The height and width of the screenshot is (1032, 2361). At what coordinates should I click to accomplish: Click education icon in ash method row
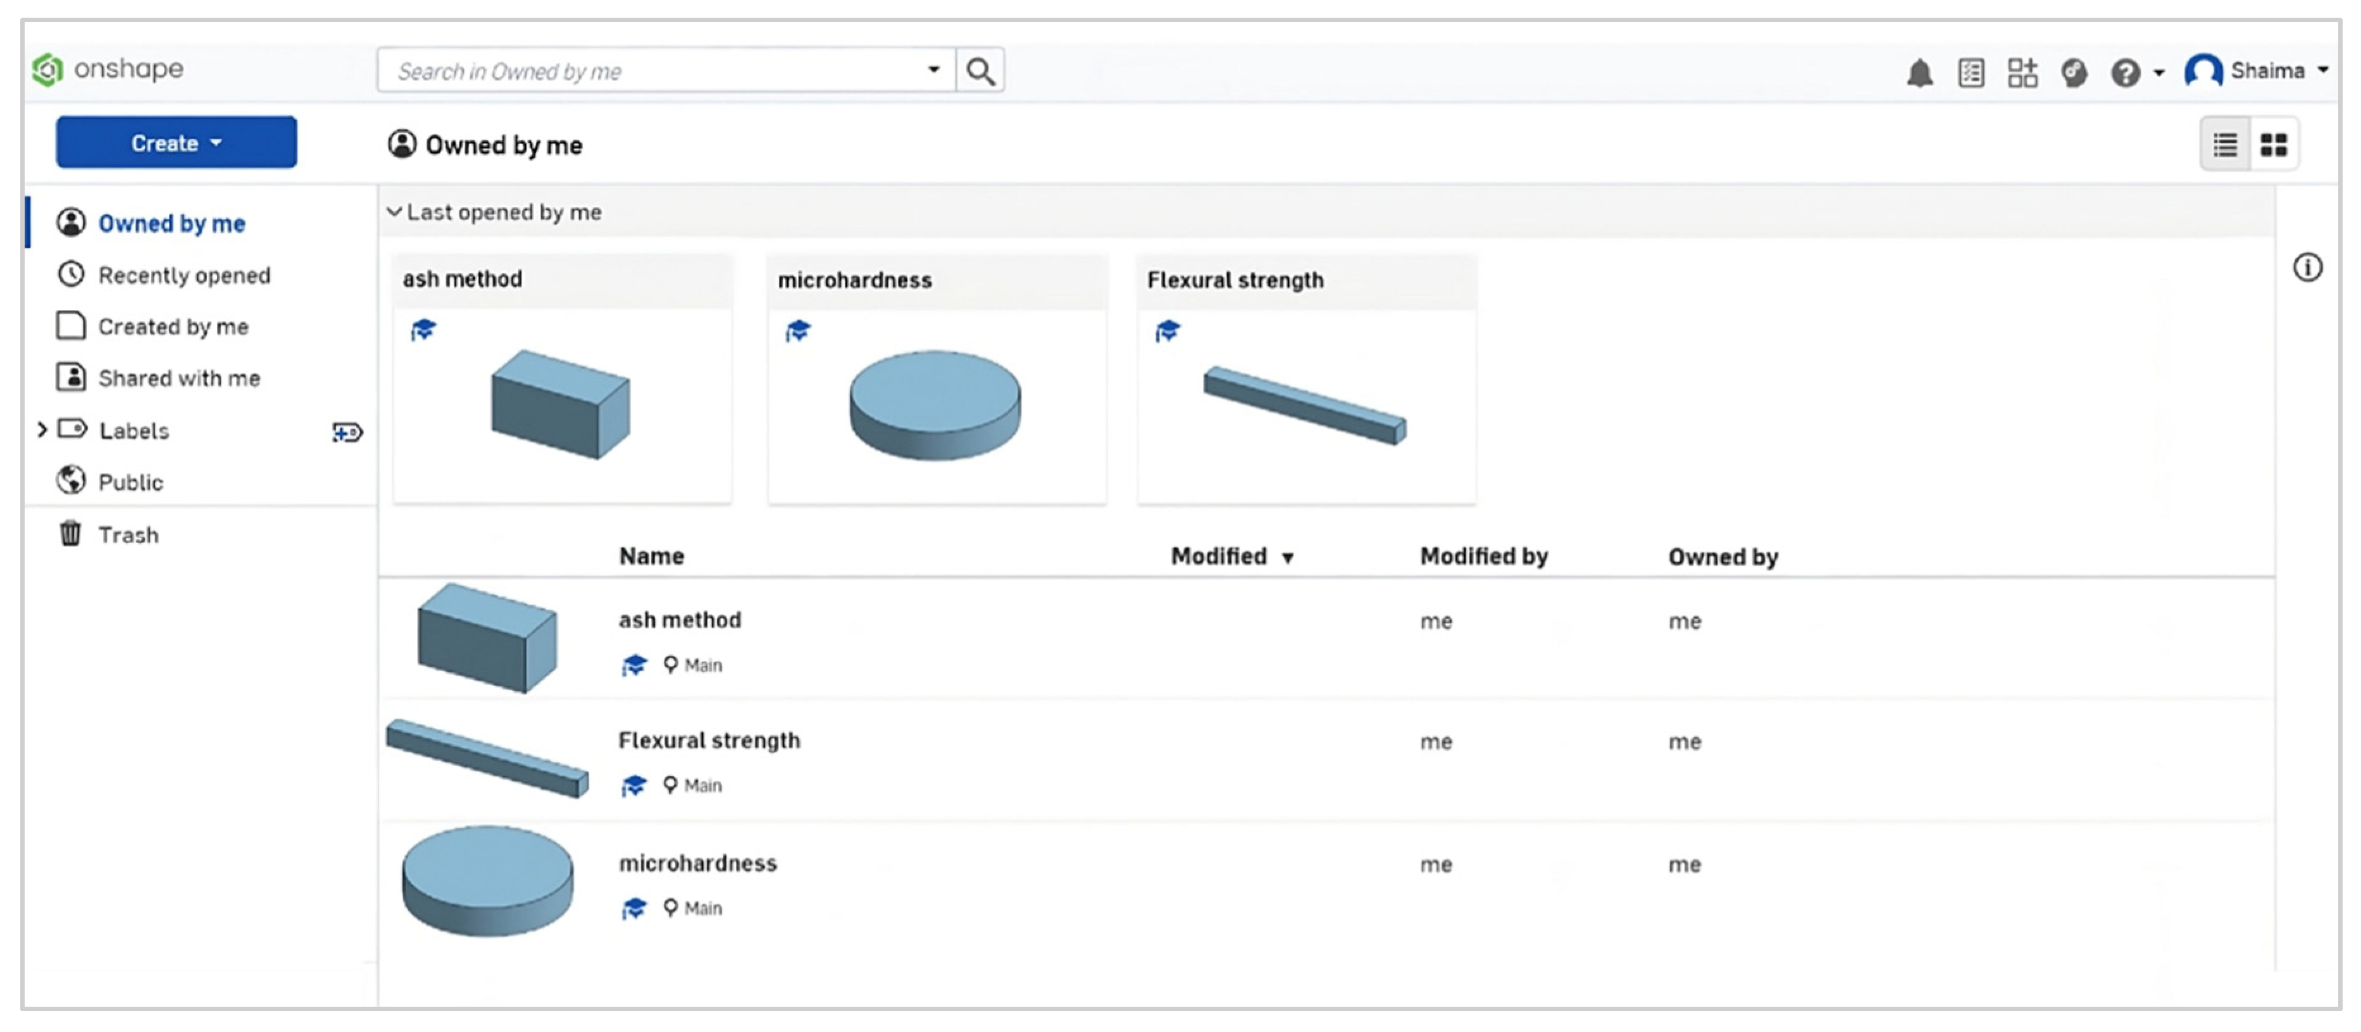[634, 665]
